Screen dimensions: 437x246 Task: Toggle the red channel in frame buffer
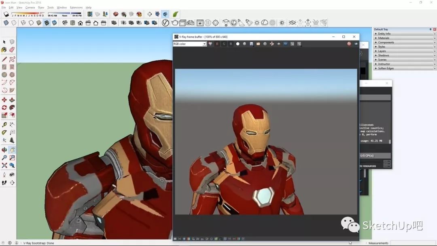(217, 44)
